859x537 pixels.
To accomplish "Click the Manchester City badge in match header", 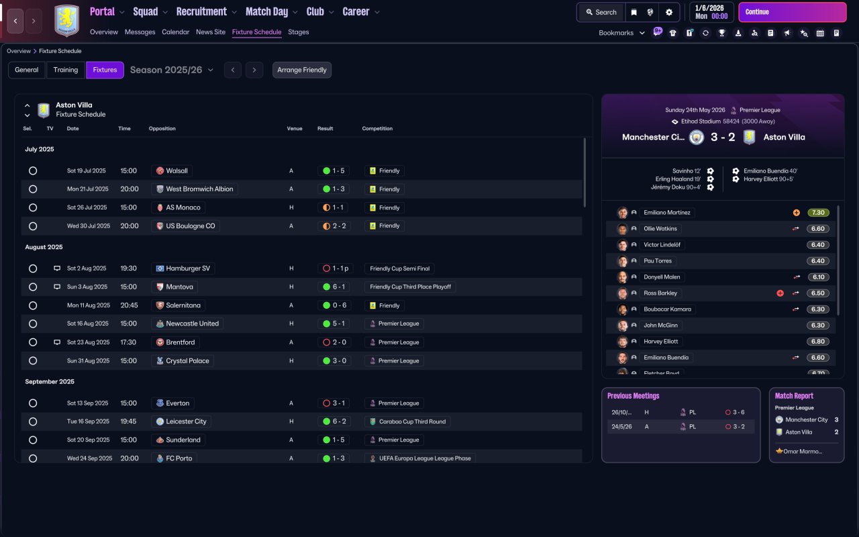I will coord(697,137).
